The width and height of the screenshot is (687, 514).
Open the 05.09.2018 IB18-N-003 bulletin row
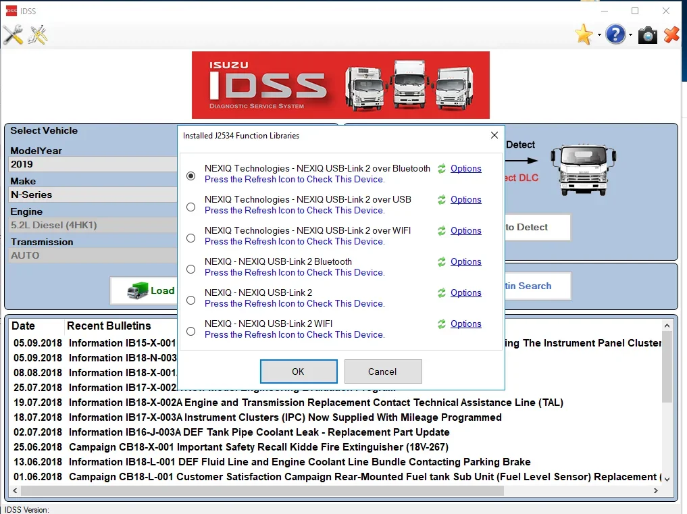(95, 358)
